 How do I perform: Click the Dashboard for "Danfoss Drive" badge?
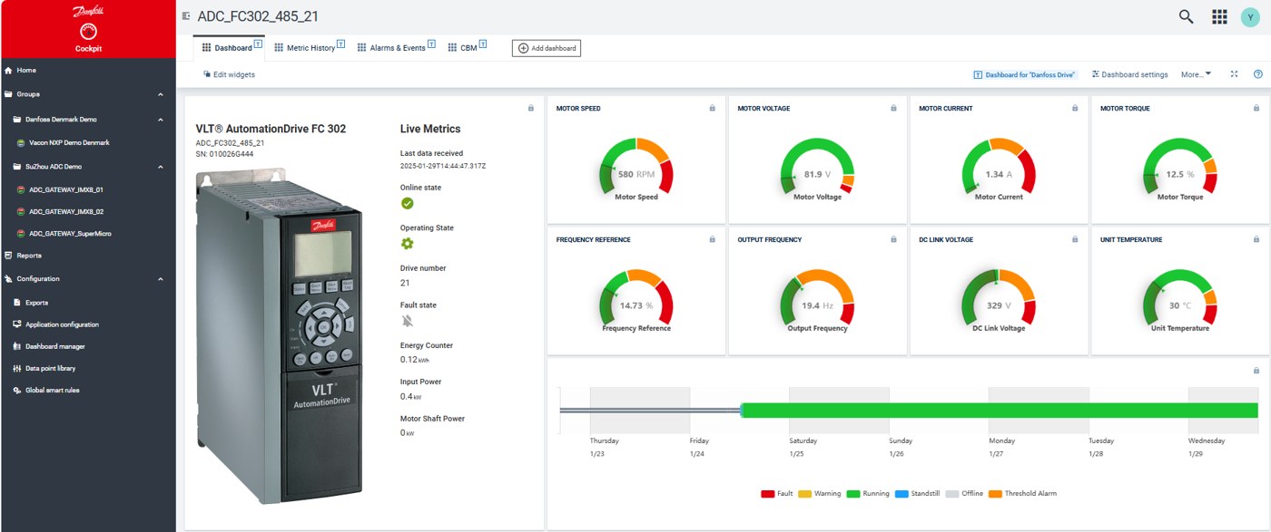coord(1024,74)
